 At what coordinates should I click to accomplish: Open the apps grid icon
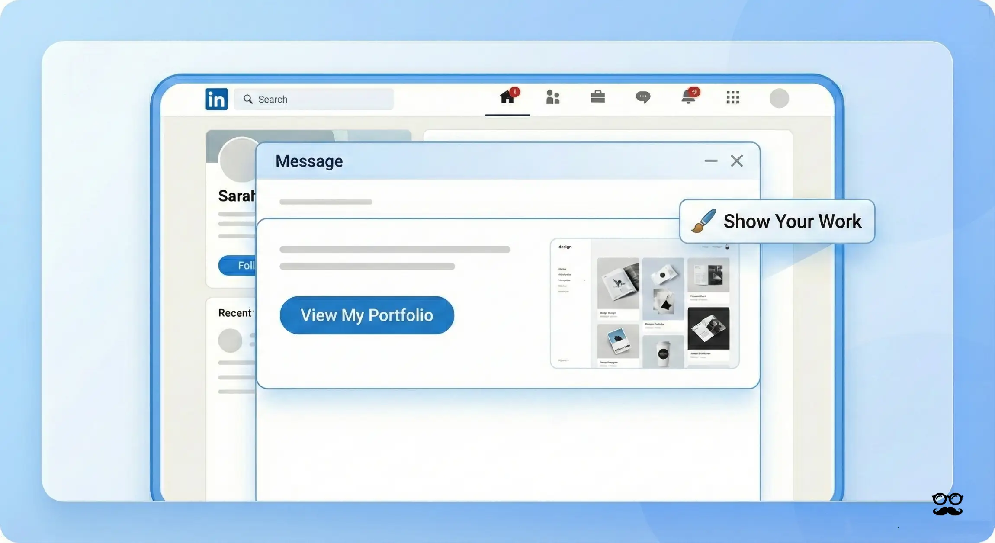733,97
